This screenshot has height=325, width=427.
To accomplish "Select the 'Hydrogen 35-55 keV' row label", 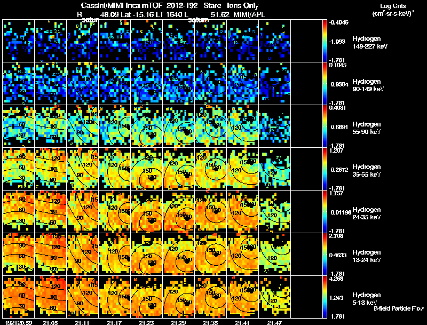I will (367, 171).
